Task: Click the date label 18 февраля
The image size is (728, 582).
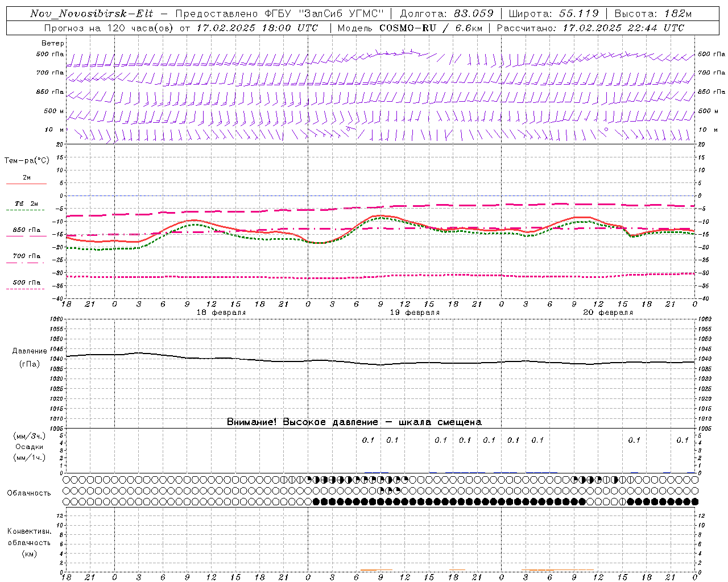Action: (221, 313)
